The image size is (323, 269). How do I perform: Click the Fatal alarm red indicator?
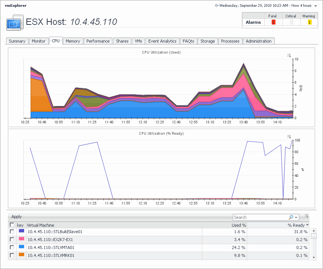click(x=273, y=22)
